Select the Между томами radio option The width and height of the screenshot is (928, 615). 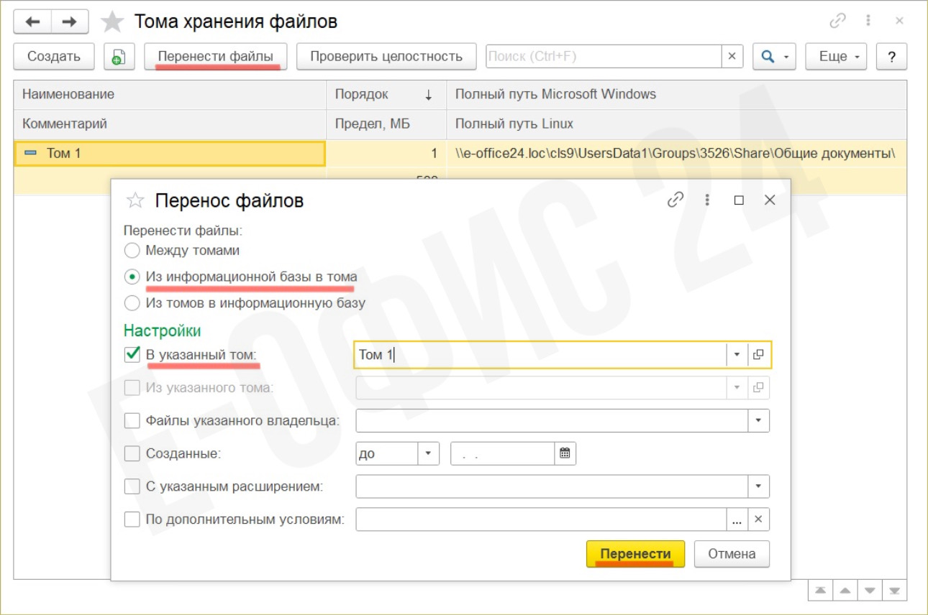tap(132, 251)
